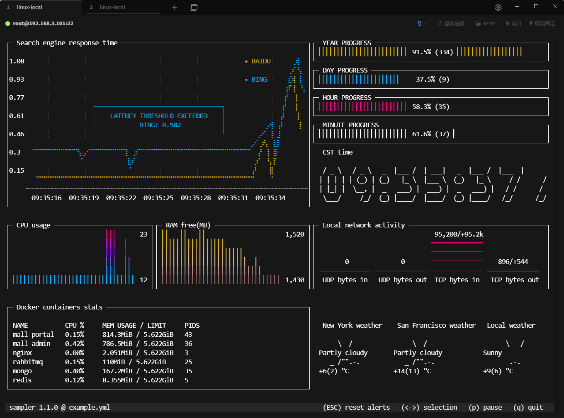Click the BING legend entry in the chart
The width and height of the screenshot is (564, 418).
click(259, 80)
